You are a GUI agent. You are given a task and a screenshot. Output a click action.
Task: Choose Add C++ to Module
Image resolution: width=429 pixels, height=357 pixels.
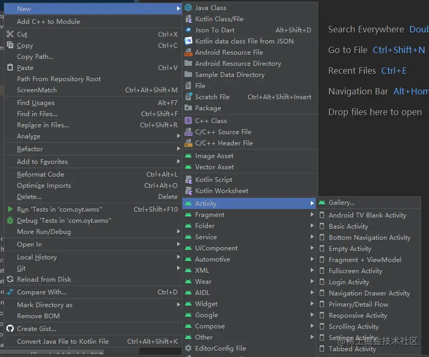(x=93, y=22)
